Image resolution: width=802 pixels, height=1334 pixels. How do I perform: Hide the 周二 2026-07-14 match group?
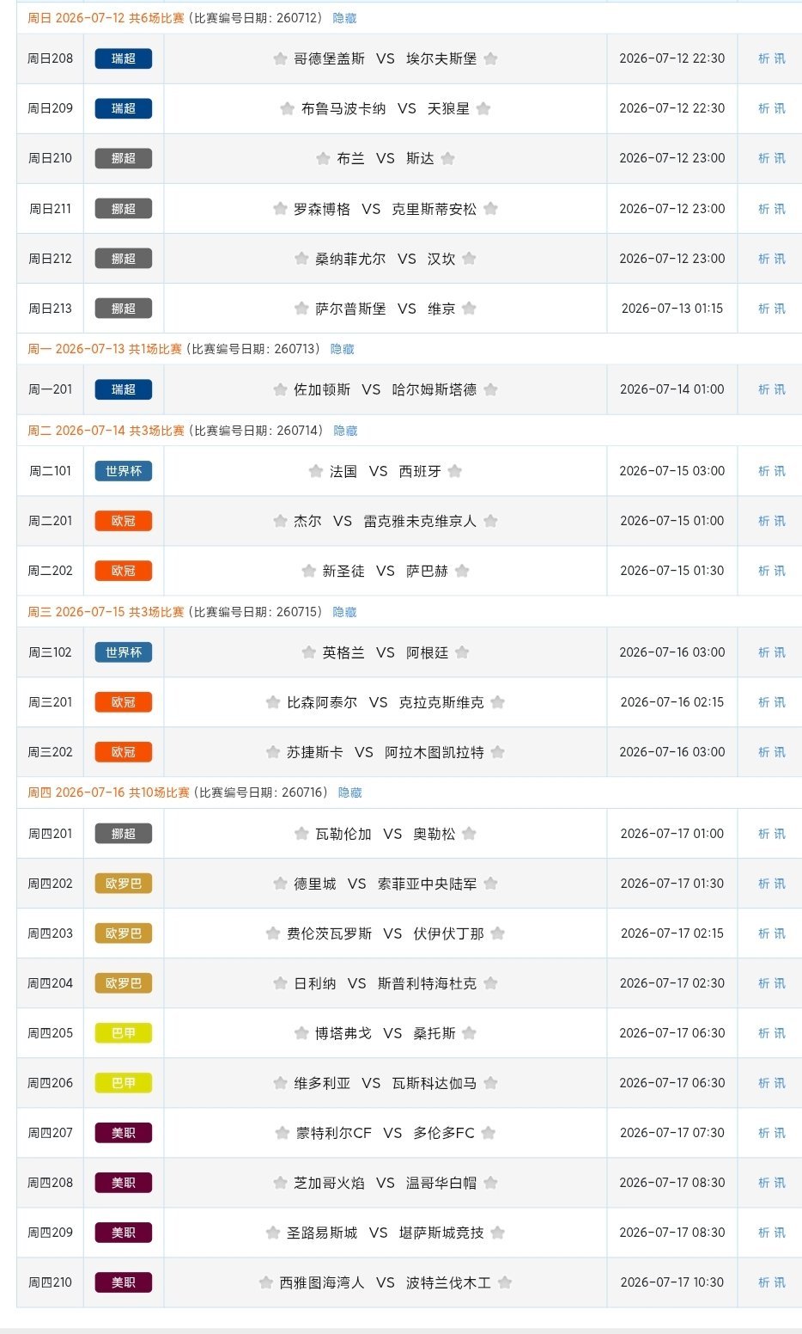point(344,431)
